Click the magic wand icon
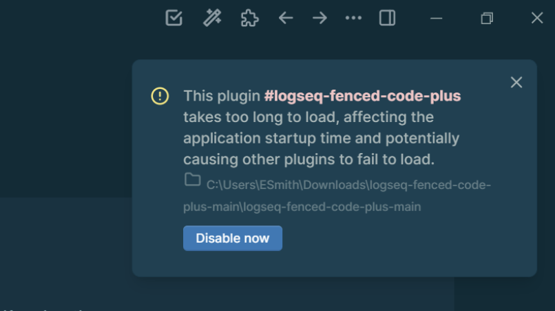The image size is (555, 311). pyautogui.click(x=212, y=18)
